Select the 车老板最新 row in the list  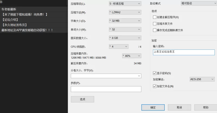(x=34, y=9)
